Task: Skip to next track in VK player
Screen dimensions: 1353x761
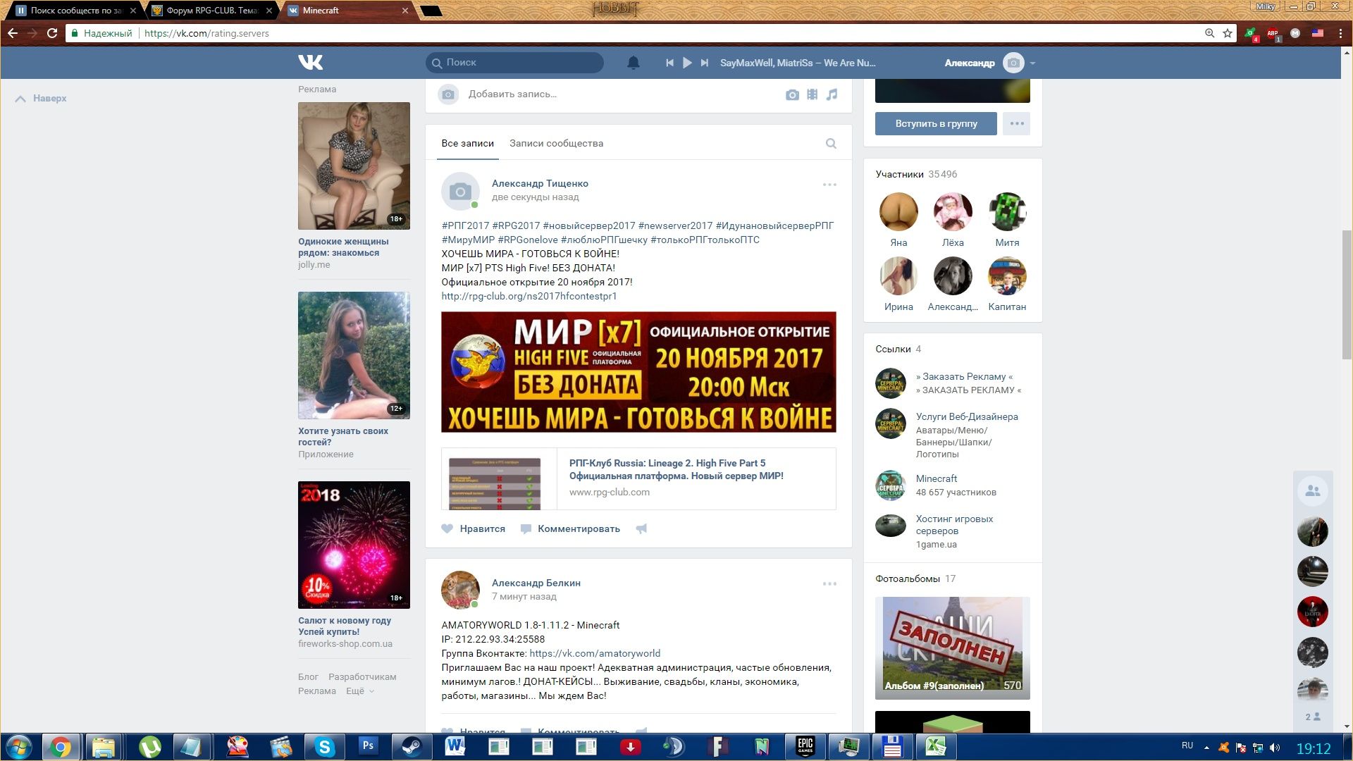Action: point(704,63)
